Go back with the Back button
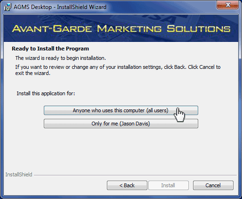242x199 pixels. [x=127, y=185]
